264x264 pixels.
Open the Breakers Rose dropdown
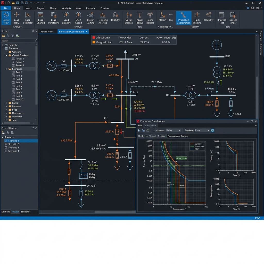click(202, 130)
